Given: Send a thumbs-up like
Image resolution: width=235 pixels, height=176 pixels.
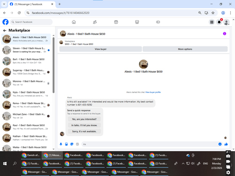Looking at the screenshot, I should click(226, 144).
